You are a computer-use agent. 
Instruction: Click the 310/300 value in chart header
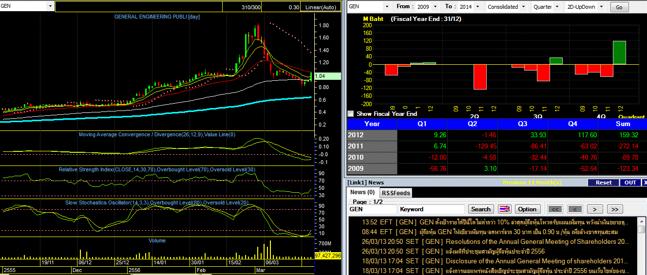250,7
